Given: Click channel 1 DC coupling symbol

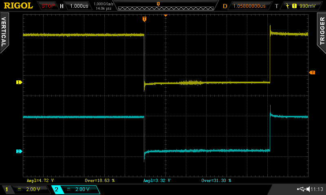Looking at the screenshot, I should [x=19, y=189].
